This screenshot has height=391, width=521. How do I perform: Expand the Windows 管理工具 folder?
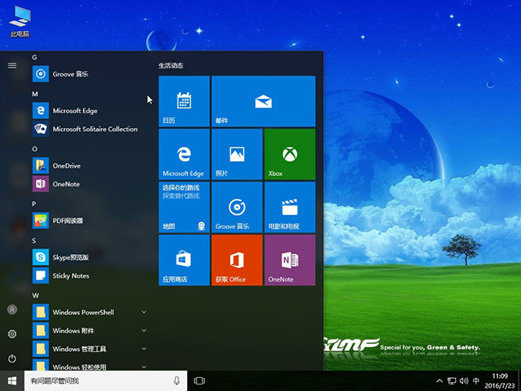coord(144,349)
